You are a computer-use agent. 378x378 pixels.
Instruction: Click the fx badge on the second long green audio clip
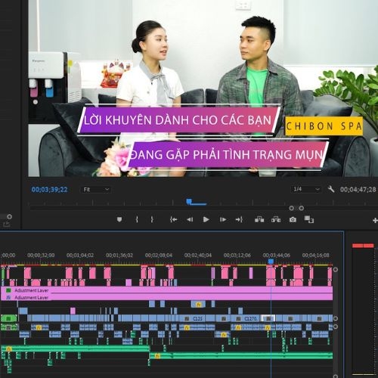pos(157,356)
